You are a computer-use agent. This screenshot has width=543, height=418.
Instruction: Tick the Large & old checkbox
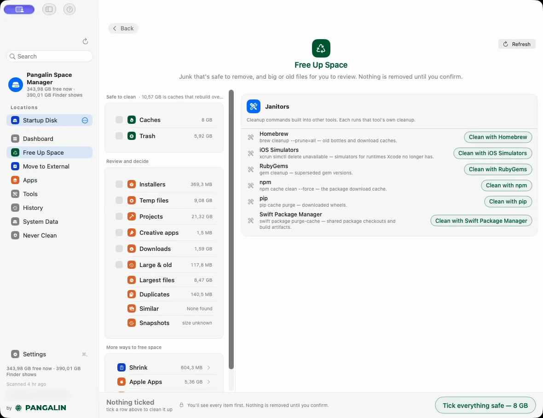[x=119, y=265]
